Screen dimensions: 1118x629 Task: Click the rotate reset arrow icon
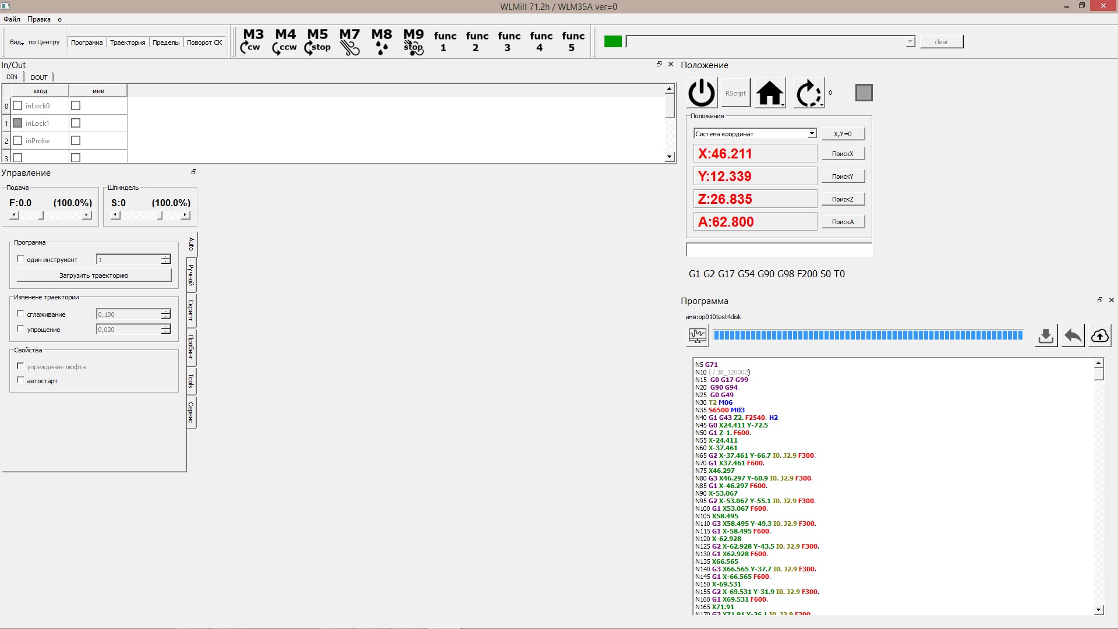[x=809, y=93]
